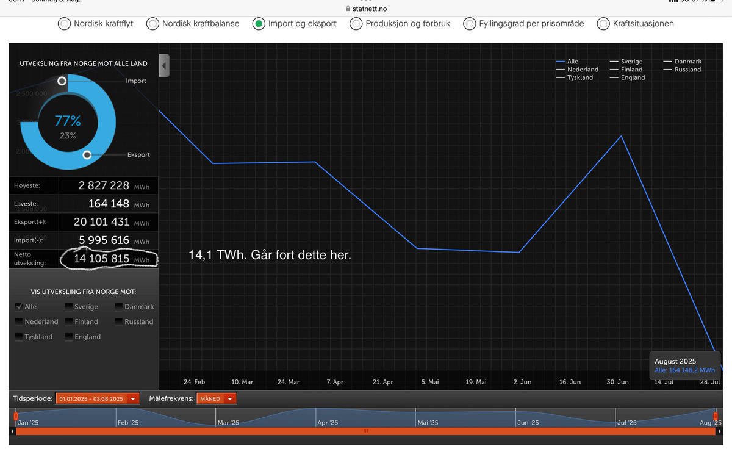Click the England legend entry in chart
Image resolution: width=732 pixels, height=449 pixels.
(x=628, y=77)
